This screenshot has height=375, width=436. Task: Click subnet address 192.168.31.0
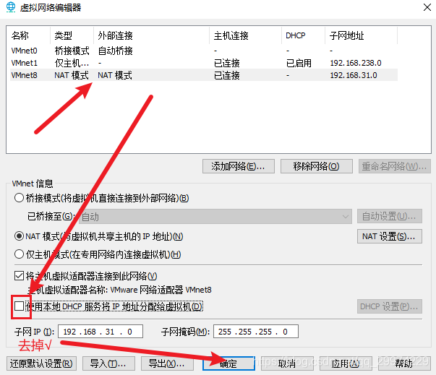coord(354,75)
